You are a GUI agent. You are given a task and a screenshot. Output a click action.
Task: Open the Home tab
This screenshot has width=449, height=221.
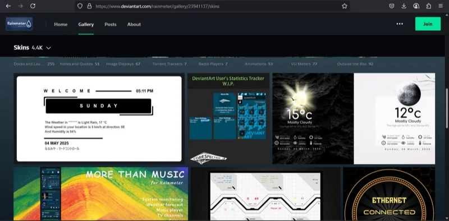(61, 24)
